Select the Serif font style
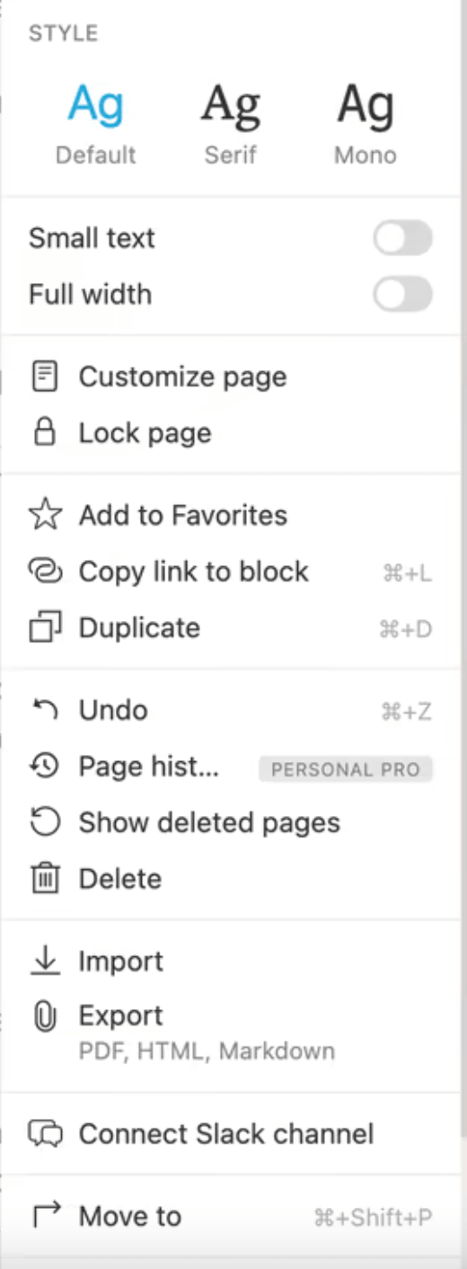Viewport: 467px width, 1269px height. (x=231, y=122)
